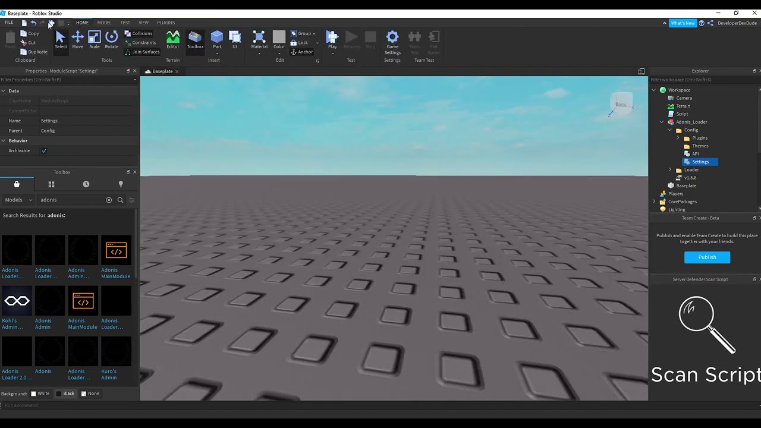The width and height of the screenshot is (761, 428).
Task: Click the Scan Script magnifier icon
Action: 706,324
